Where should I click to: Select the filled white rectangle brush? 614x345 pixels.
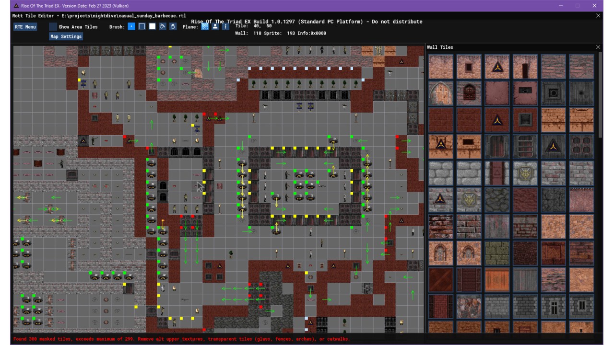point(152,27)
